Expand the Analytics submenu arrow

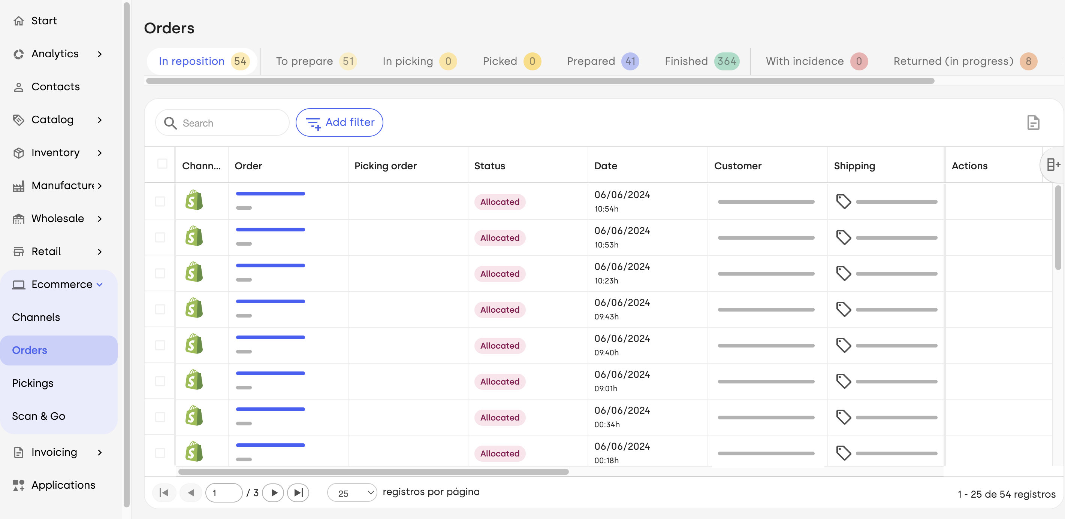tap(100, 54)
